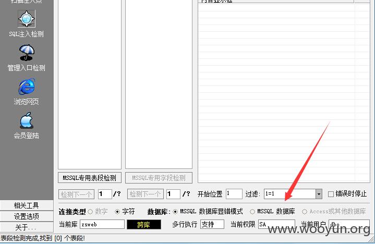Click the 数据库: label

coord(159,212)
